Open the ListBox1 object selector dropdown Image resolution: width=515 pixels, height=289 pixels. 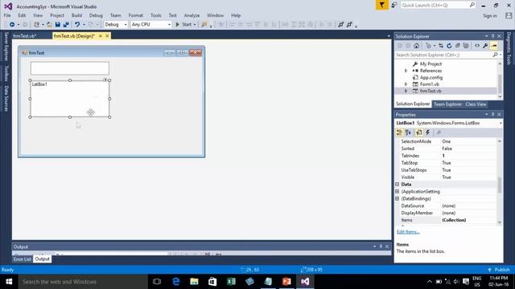tap(501, 123)
